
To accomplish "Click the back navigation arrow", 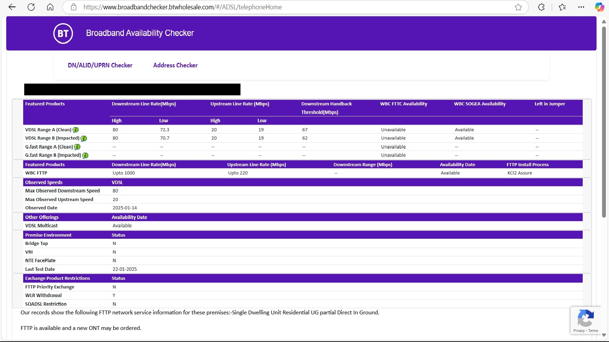I will click(12, 7).
